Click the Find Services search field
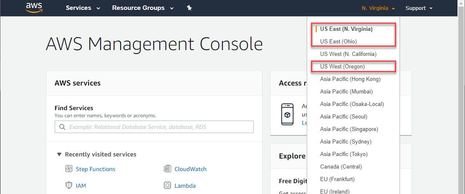Viewport: 465px width, 194px height. click(159, 127)
